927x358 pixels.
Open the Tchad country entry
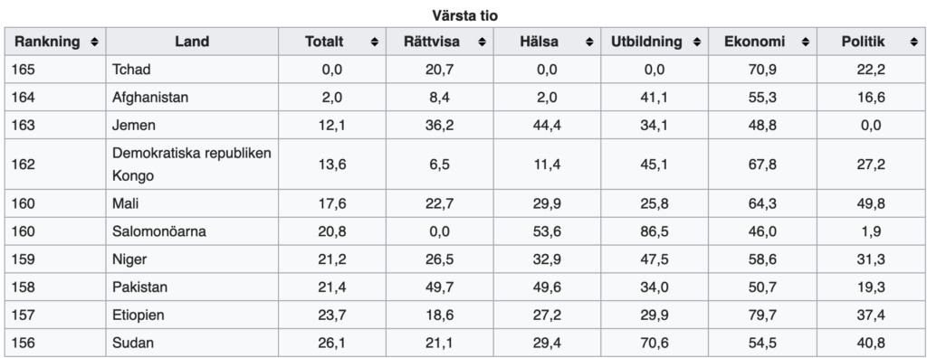[x=131, y=70]
